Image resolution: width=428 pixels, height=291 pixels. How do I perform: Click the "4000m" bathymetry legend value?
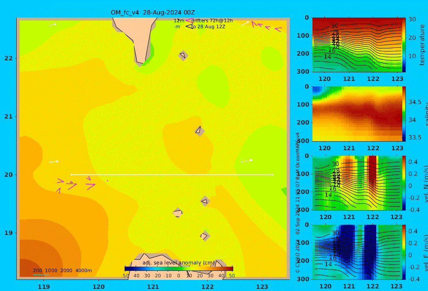click(83, 270)
